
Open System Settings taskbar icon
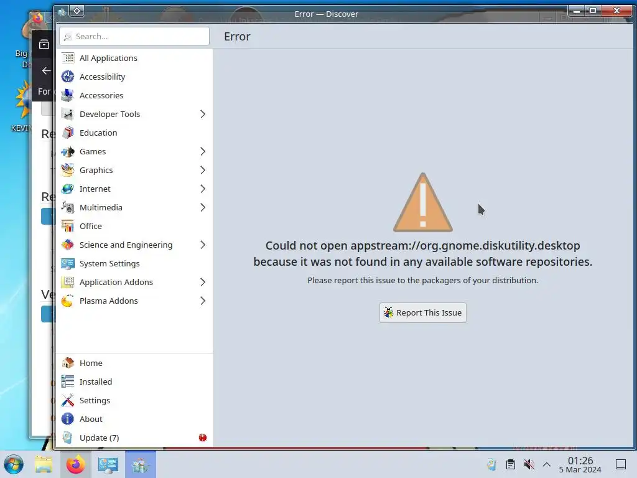108,464
